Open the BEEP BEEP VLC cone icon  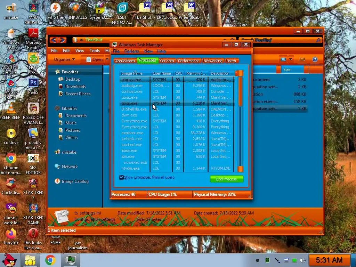pyautogui.click(x=11, y=111)
